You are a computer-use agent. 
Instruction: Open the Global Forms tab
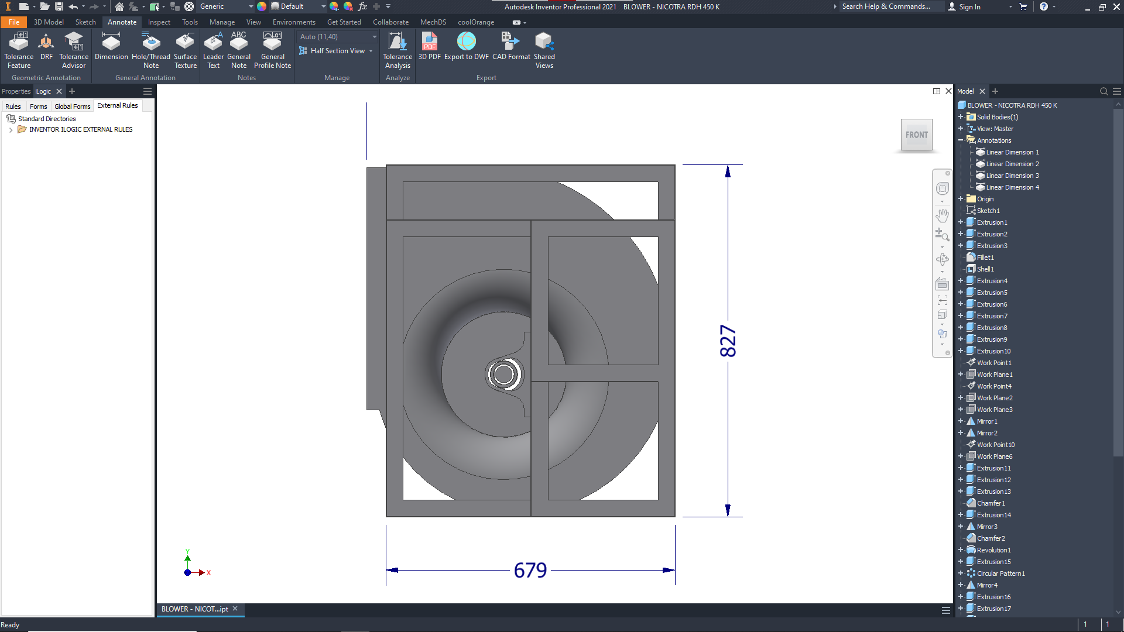[72, 107]
